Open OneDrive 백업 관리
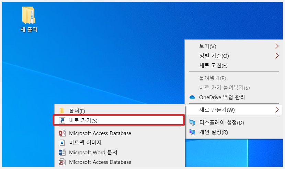The width and height of the screenshot is (285, 169). [234, 97]
